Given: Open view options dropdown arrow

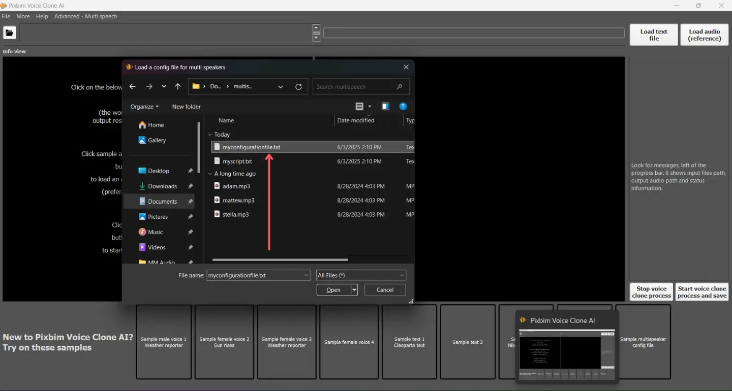Looking at the screenshot, I should 370,107.
